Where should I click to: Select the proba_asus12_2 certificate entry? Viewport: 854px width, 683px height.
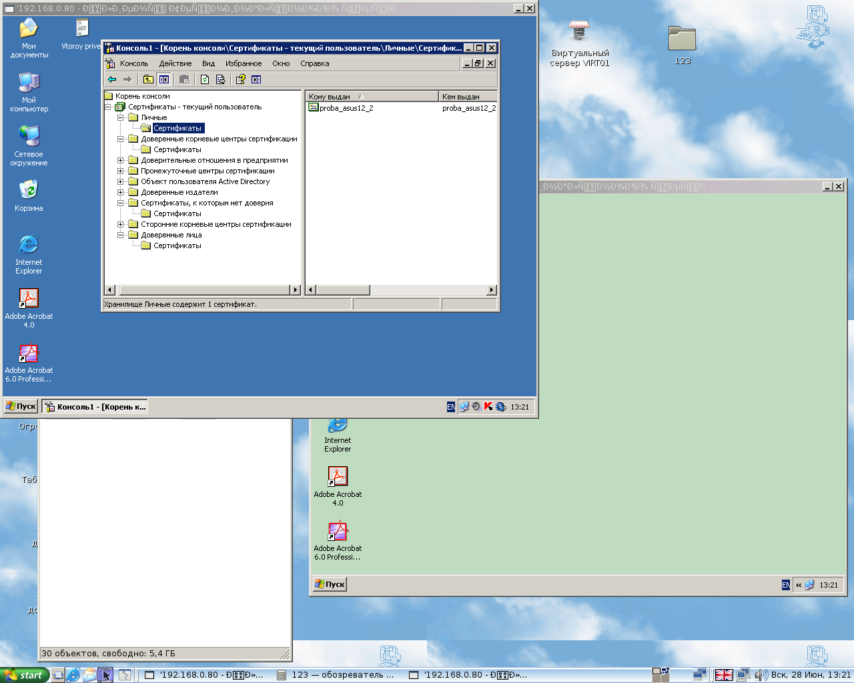point(346,108)
